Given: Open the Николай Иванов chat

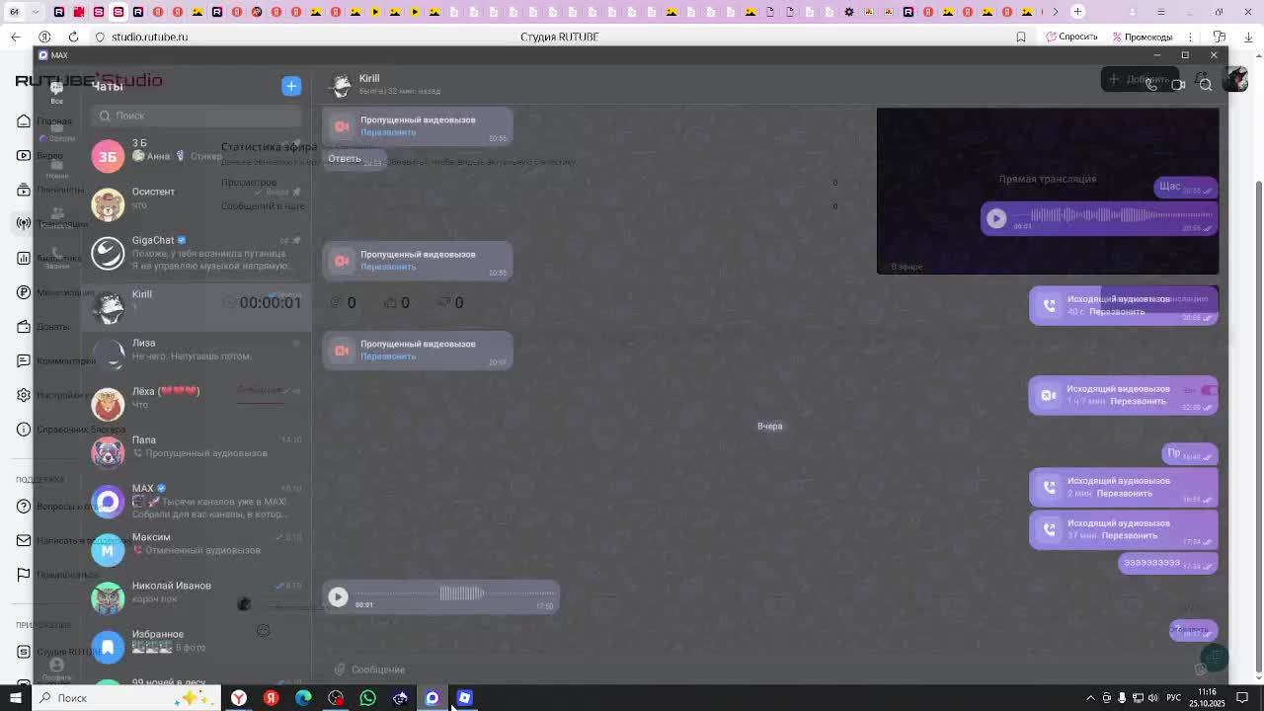Looking at the screenshot, I should (x=196, y=597).
